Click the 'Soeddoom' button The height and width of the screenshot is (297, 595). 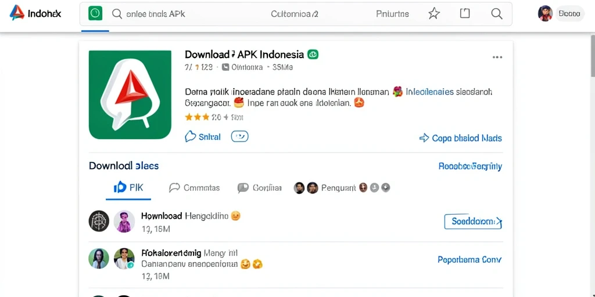(473, 222)
